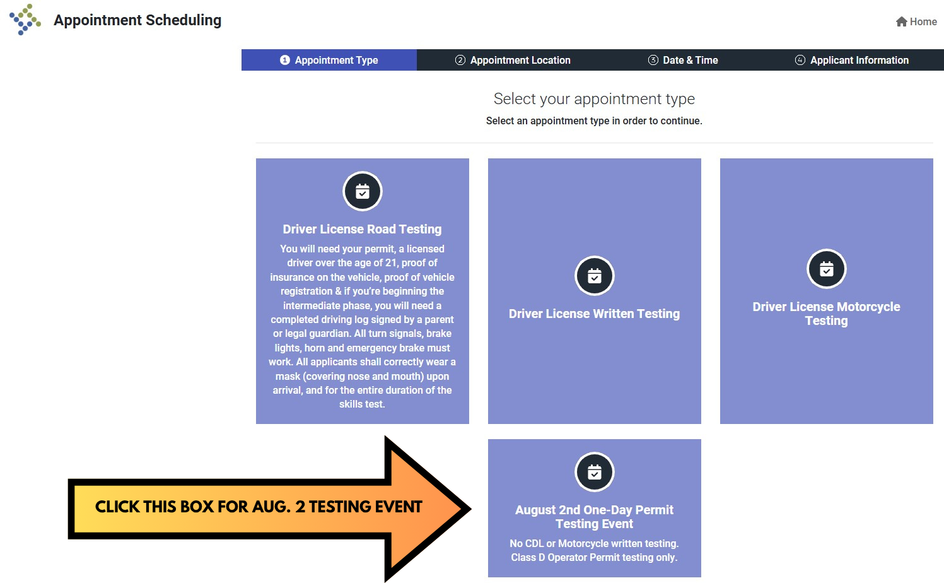Click the step 1 number badge
This screenshot has width=944, height=583.
coord(285,60)
